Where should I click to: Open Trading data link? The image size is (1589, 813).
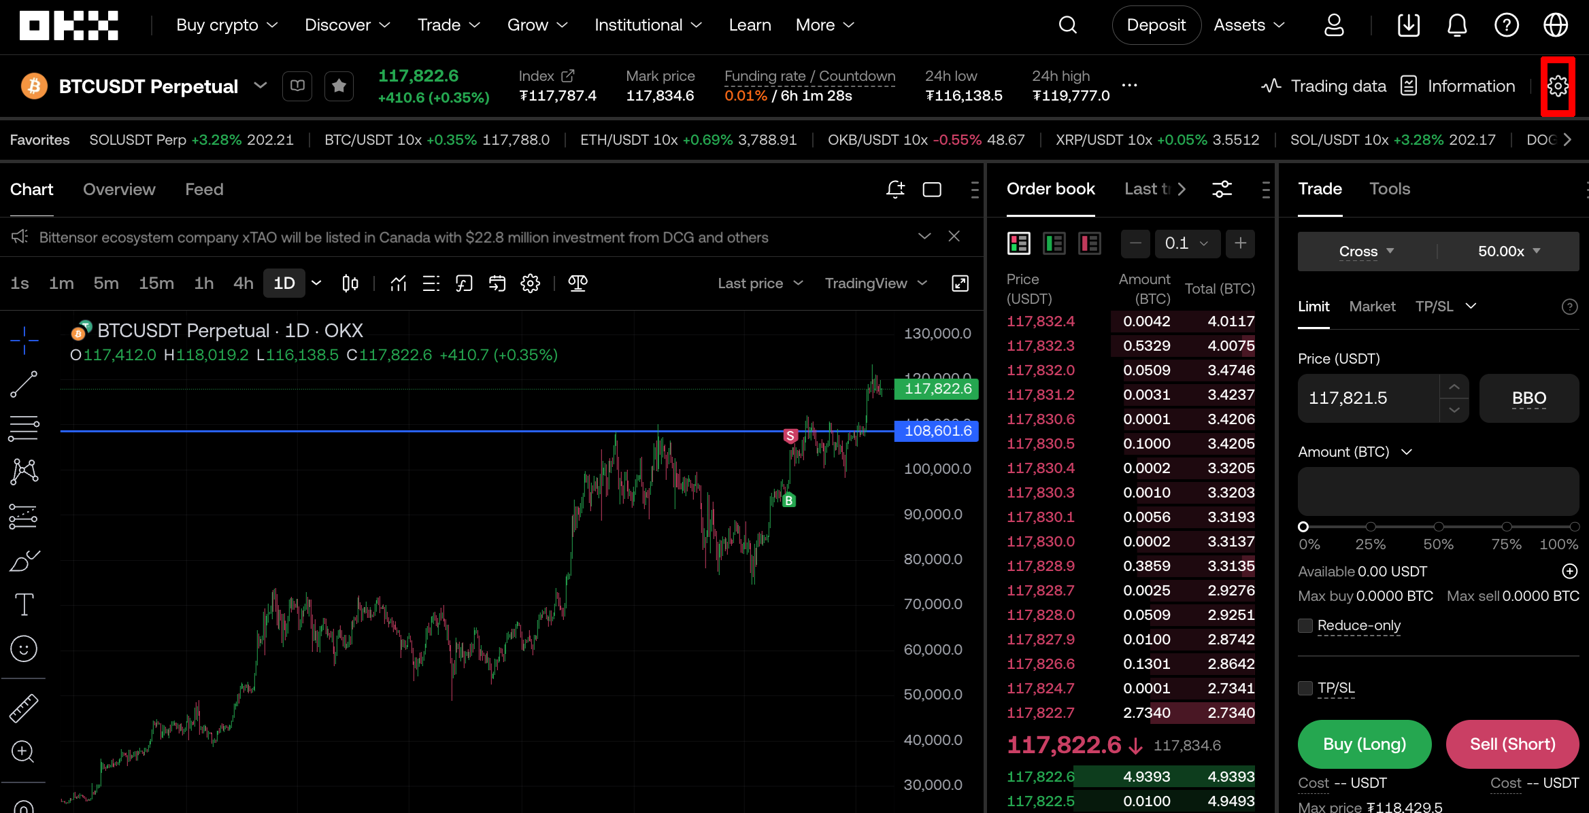[x=1324, y=86]
